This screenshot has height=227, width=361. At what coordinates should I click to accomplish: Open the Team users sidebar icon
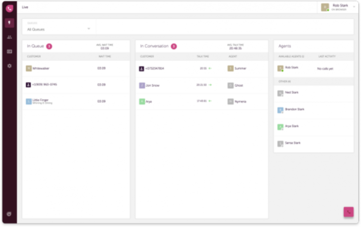tap(9, 37)
